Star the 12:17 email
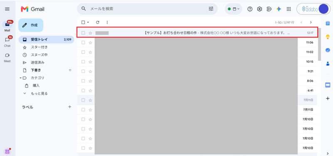 tap(90, 33)
